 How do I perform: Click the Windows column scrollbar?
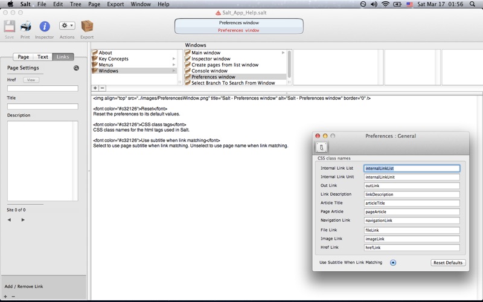click(x=289, y=65)
